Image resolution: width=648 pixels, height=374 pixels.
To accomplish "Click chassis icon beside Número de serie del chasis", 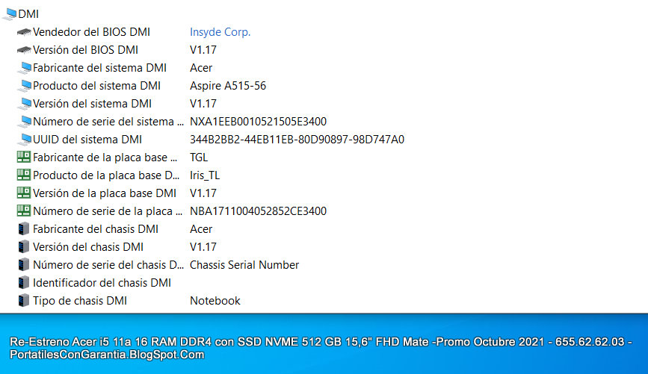I will 24,264.
